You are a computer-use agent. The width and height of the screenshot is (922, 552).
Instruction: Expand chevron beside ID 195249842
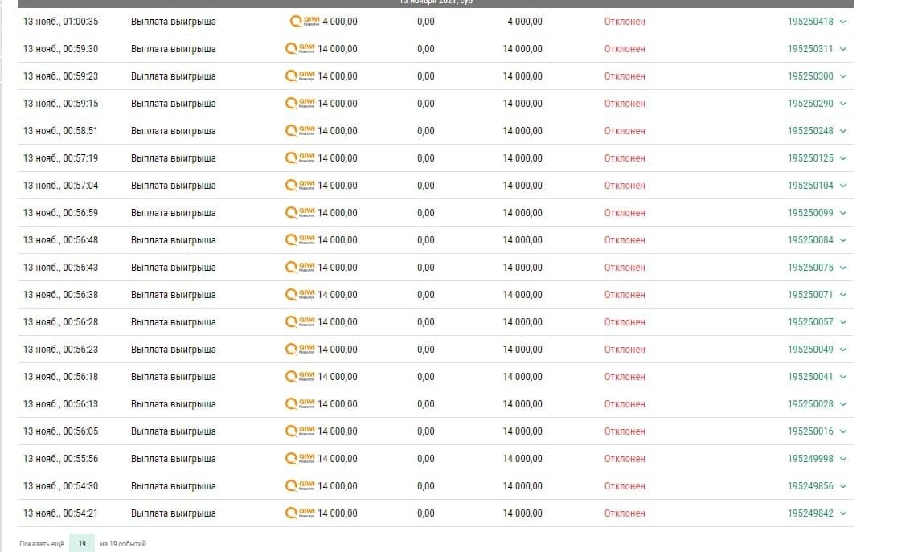point(843,513)
